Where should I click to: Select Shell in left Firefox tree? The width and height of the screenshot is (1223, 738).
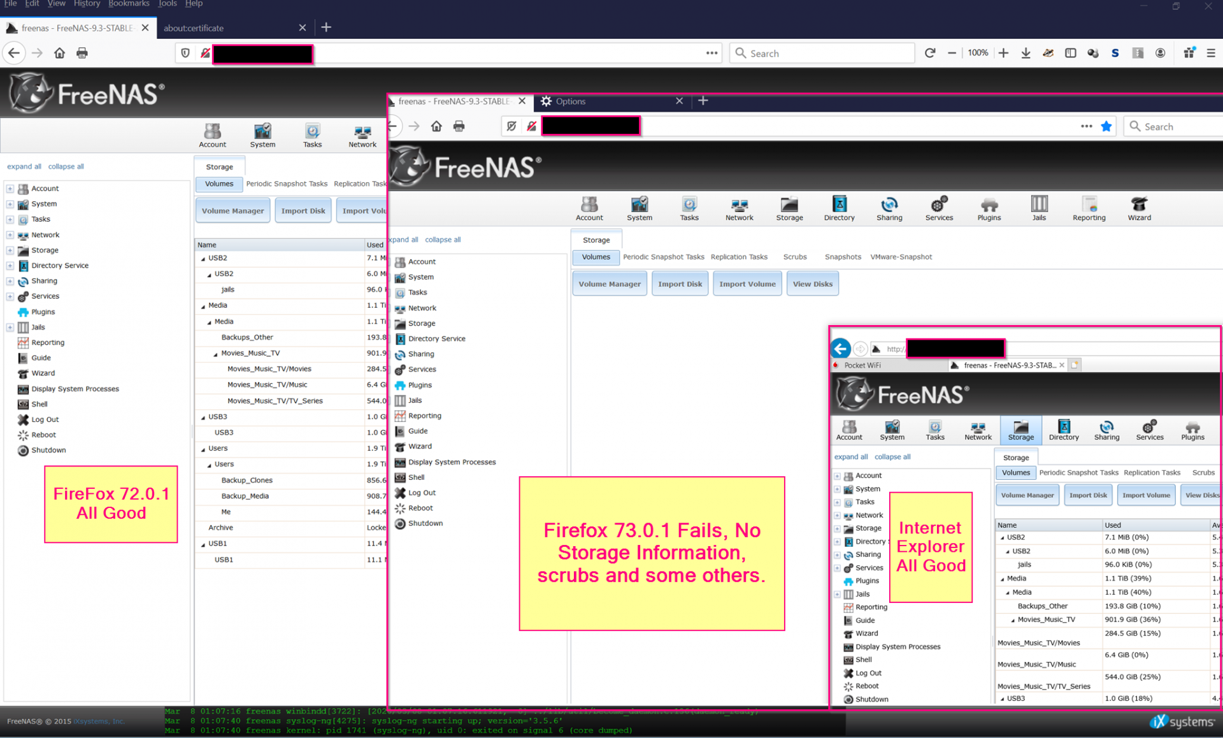point(32,405)
